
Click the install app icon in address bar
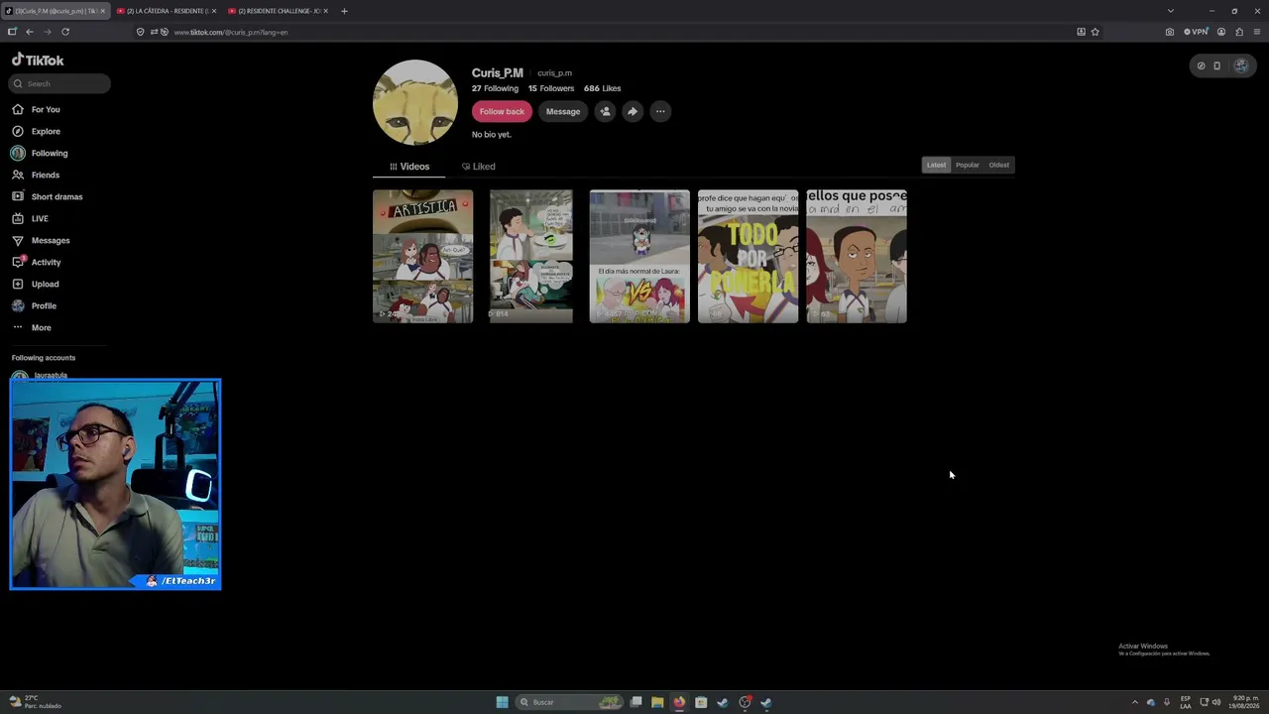pos(1081,32)
